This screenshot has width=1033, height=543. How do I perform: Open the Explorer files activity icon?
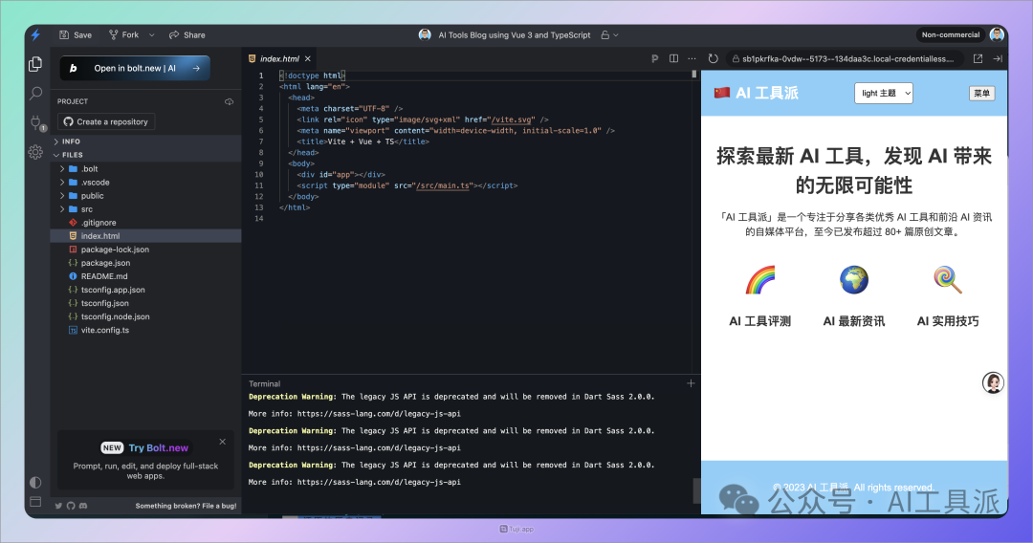tap(35, 64)
